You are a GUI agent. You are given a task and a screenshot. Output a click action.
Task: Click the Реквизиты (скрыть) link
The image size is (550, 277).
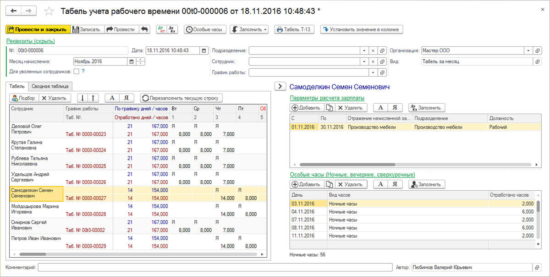click(x=31, y=41)
